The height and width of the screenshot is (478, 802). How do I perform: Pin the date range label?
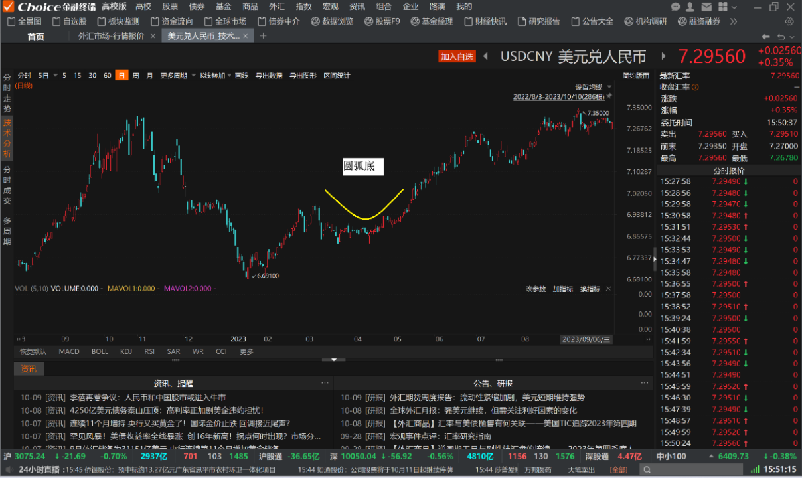click(609, 96)
